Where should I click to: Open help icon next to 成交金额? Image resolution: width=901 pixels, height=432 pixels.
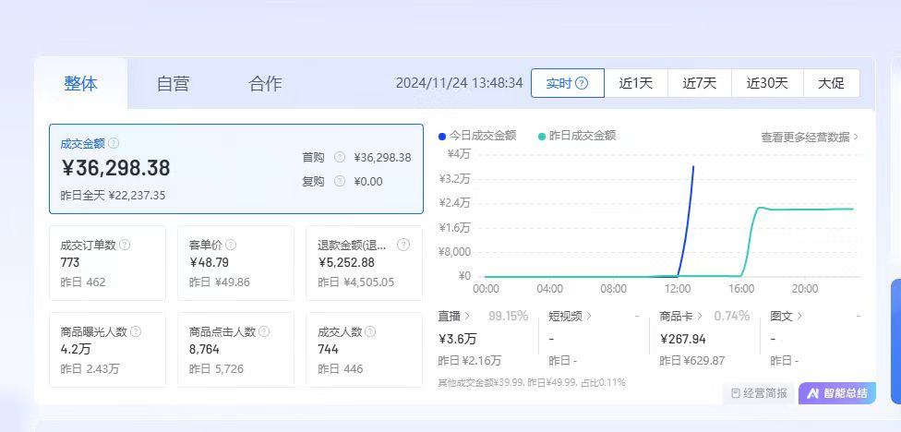(x=114, y=143)
